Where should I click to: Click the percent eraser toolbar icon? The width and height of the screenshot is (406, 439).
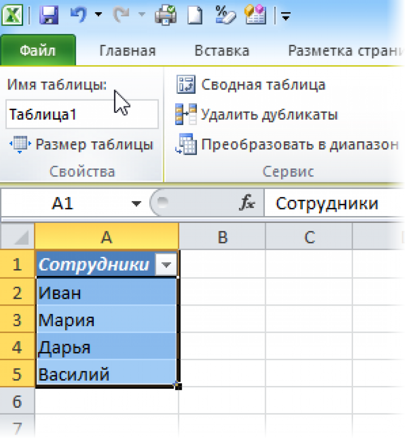(225, 15)
